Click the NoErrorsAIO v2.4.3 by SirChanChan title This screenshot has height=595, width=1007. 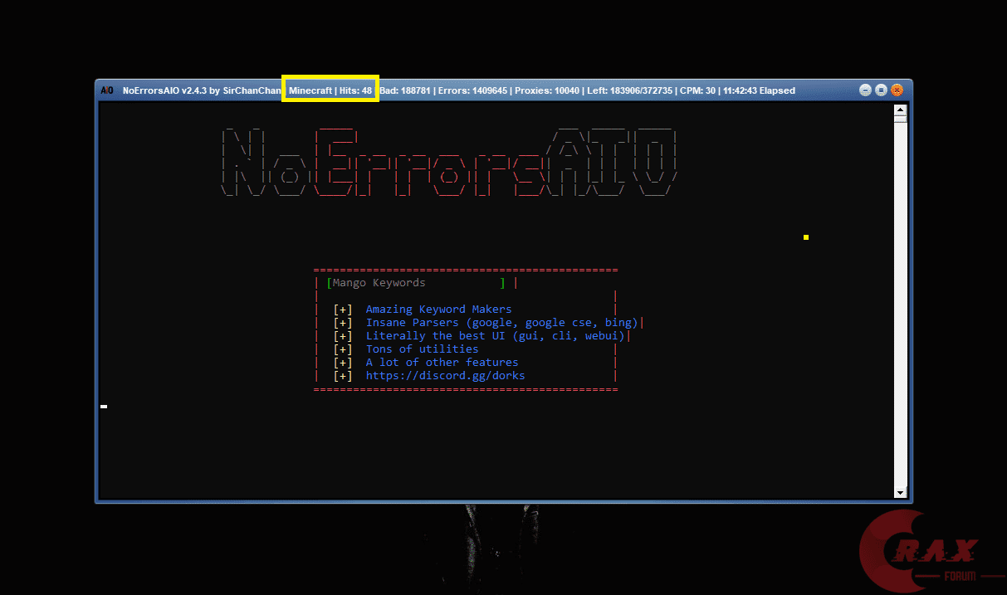point(201,90)
